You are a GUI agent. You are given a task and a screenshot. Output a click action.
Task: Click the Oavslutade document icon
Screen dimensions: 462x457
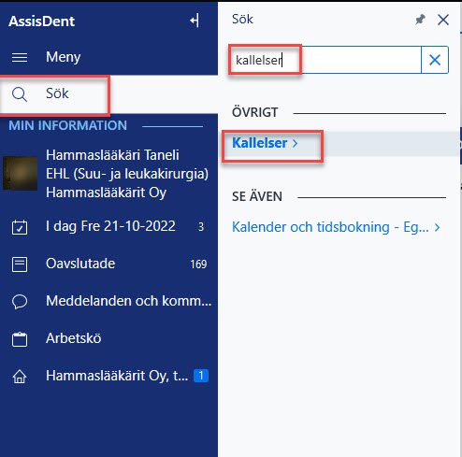(x=20, y=264)
